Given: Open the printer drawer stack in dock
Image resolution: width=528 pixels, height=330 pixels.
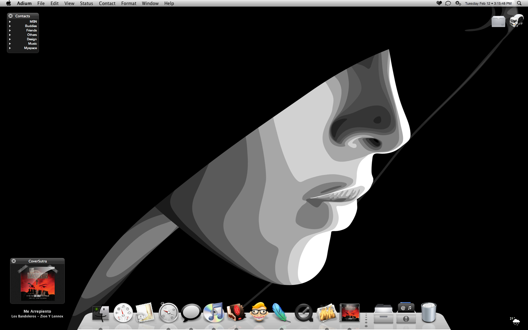Looking at the screenshot, I should pos(383,313).
